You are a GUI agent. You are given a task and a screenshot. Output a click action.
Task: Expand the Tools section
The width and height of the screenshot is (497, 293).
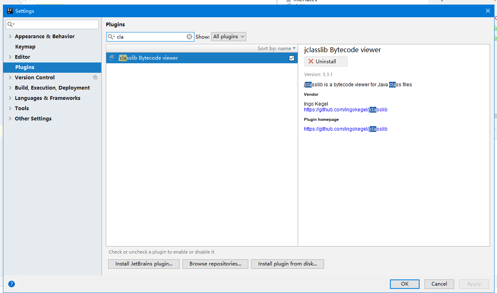click(x=10, y=108)
